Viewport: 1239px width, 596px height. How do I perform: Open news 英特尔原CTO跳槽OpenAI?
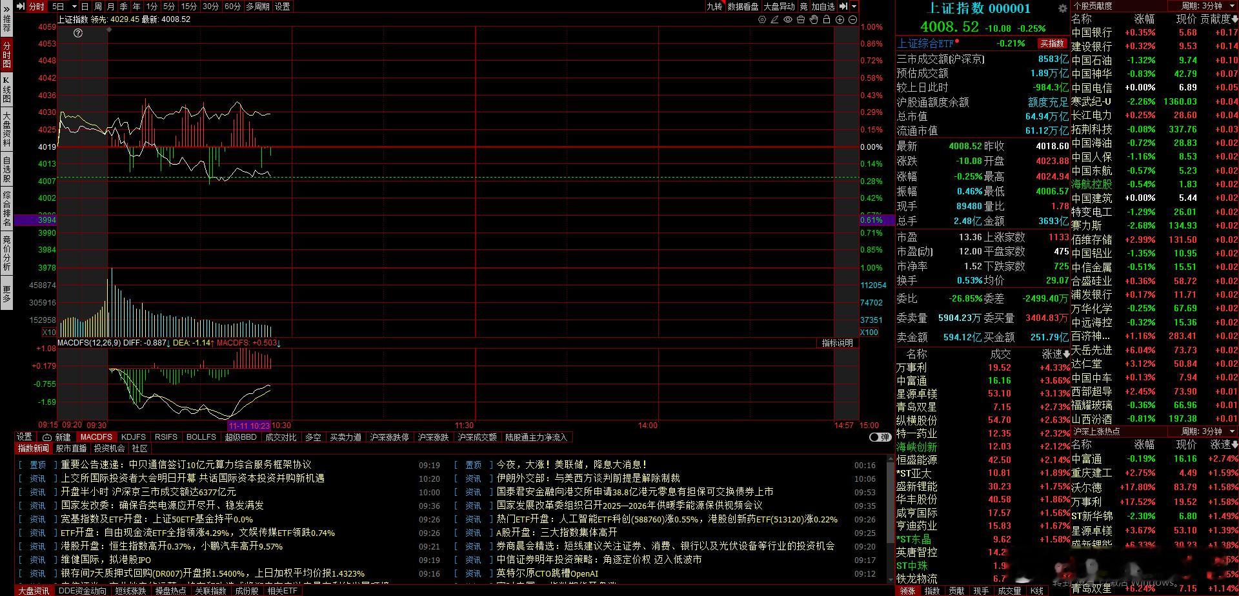tap(547, 573)
